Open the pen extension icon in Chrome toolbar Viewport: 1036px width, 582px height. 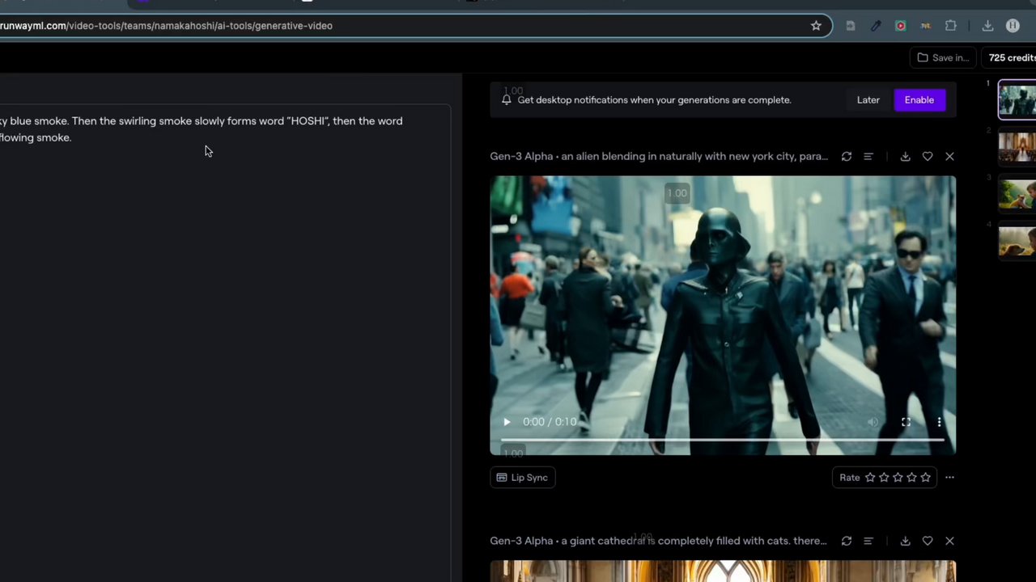(x=876, y=26)
